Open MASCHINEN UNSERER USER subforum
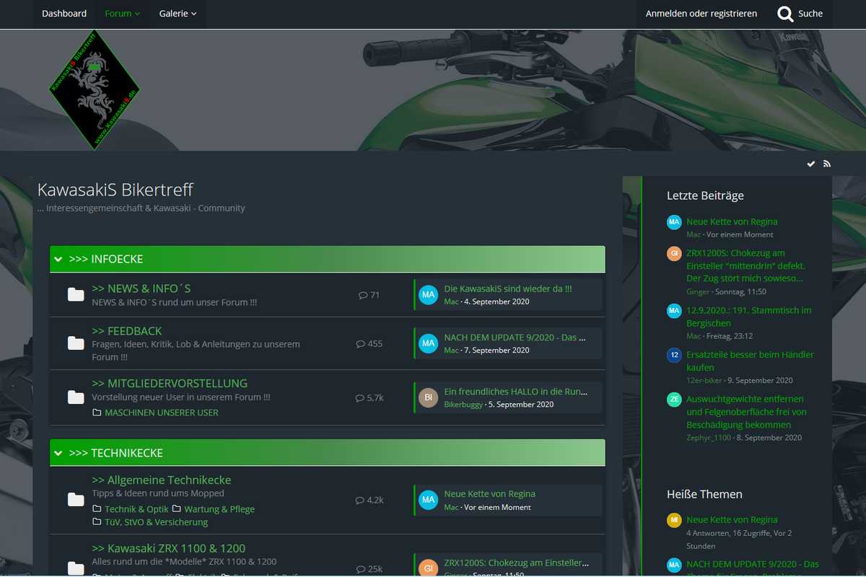The image size is (866, 577). click(x=162, y=413)
